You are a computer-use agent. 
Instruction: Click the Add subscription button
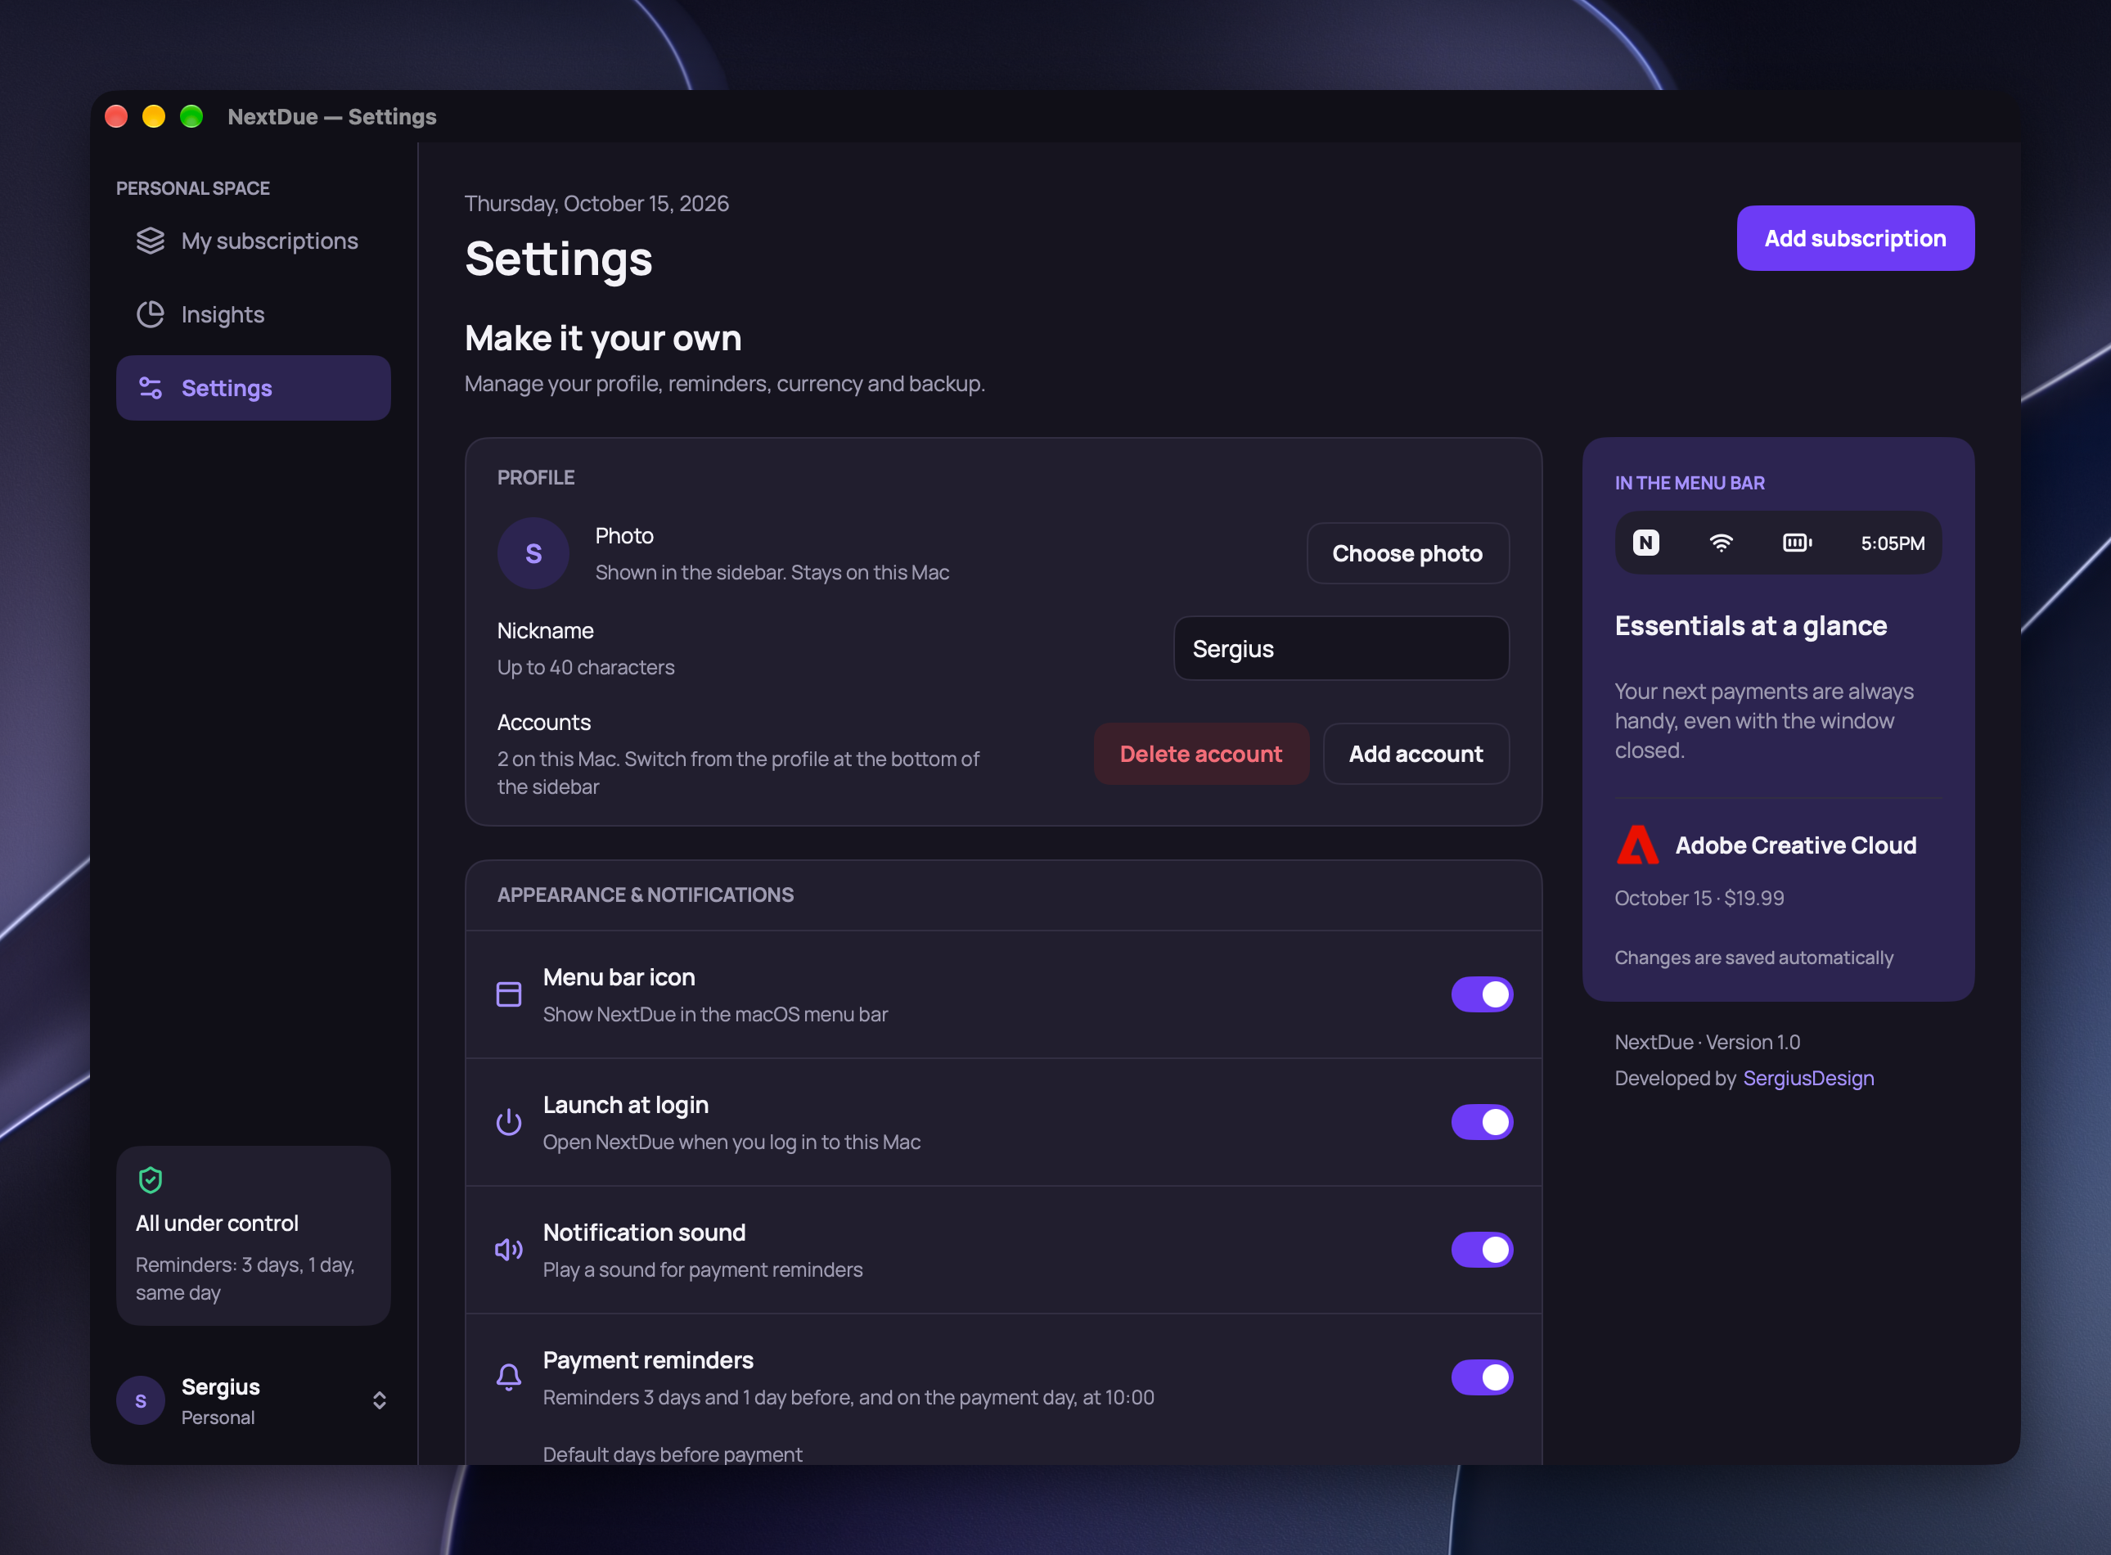[x=1855, y=238]
